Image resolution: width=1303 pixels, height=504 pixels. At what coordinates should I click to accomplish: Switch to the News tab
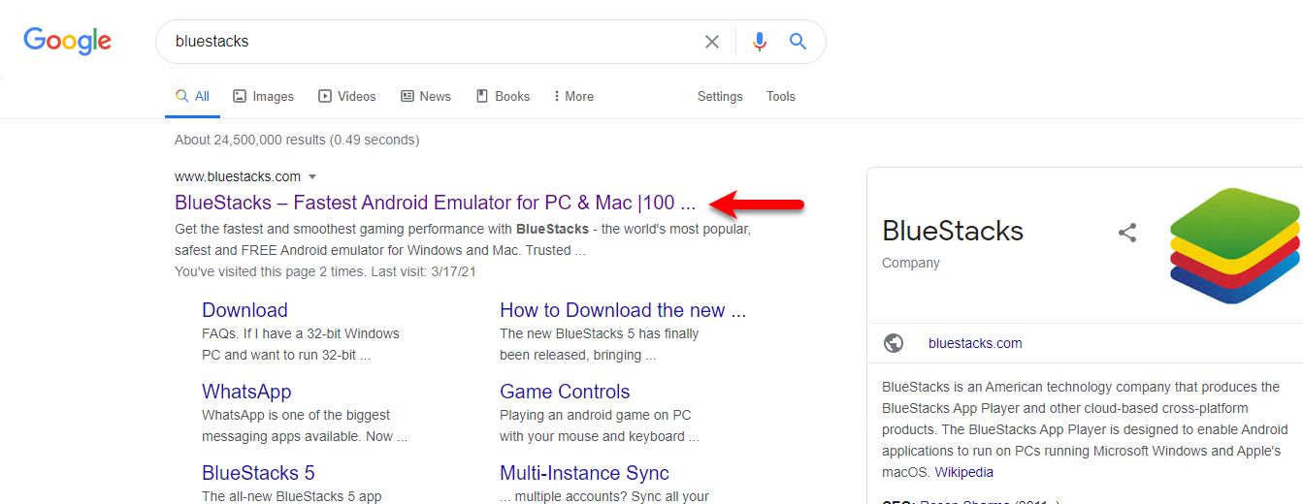click(x=426, y=96)
